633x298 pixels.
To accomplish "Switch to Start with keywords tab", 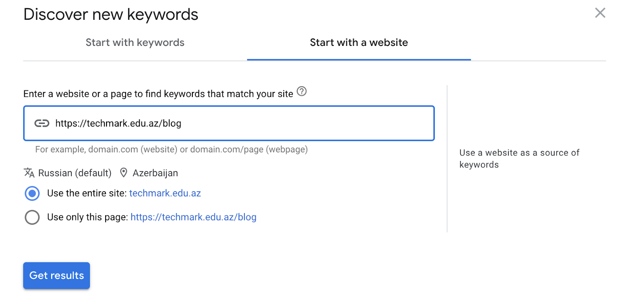I will (135, 43).
